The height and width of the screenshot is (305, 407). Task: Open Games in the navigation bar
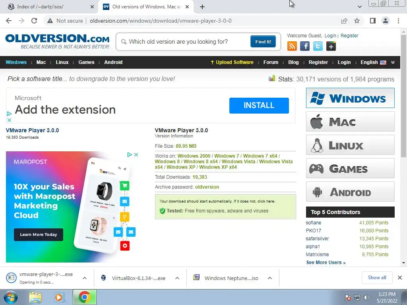tap(86, 62)
